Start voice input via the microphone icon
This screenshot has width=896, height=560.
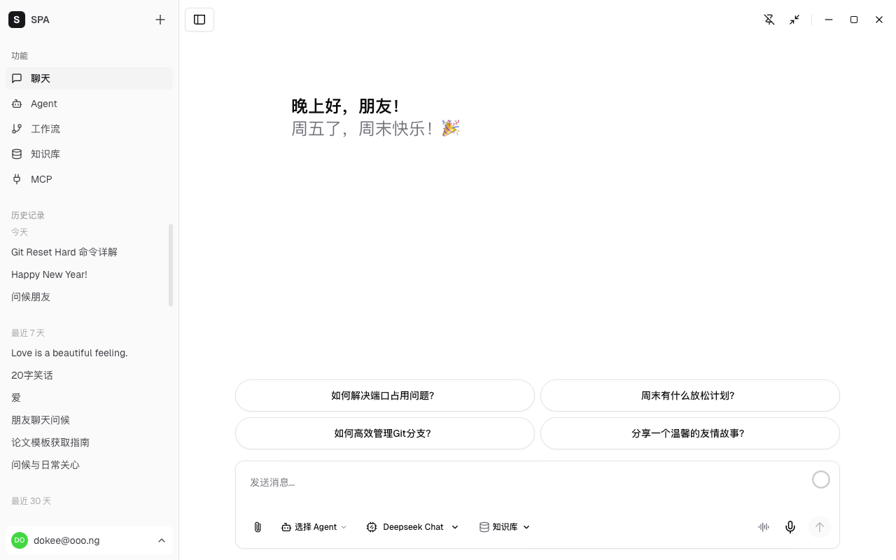click(x=790, y=527)
